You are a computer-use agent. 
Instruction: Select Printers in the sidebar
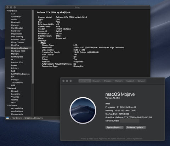point(15,68)
